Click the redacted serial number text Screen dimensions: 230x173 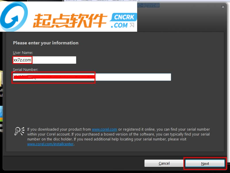point(54,77)
